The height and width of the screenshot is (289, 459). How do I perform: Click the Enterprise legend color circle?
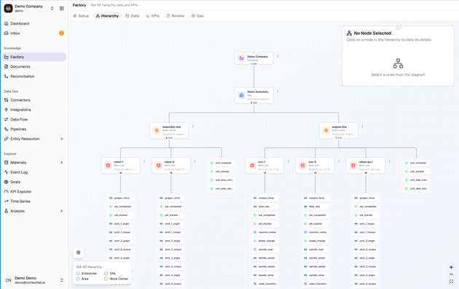coord(78,273)
